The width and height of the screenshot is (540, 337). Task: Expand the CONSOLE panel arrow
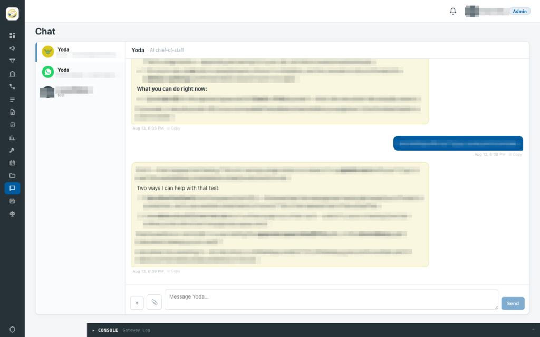pos(93,330)
